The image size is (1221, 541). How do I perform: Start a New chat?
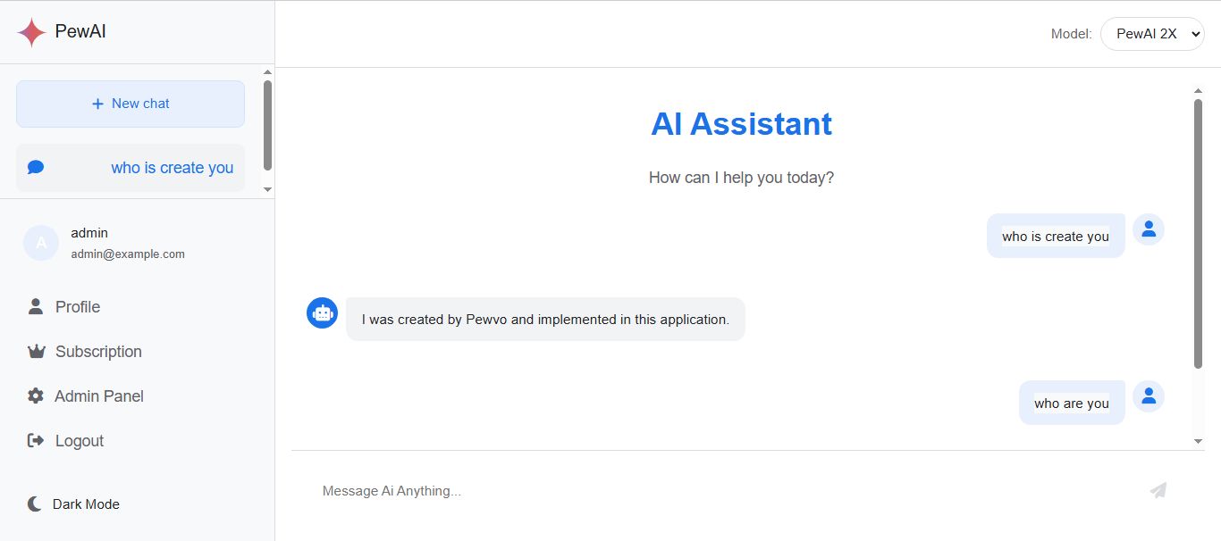click(131, 104)
